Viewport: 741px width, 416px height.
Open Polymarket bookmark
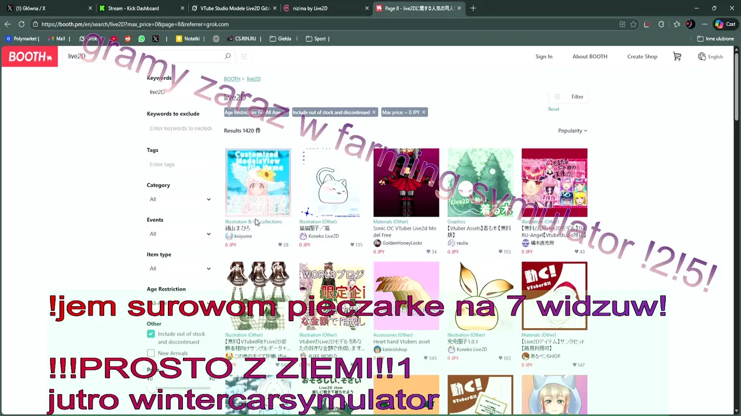(22, 39)
